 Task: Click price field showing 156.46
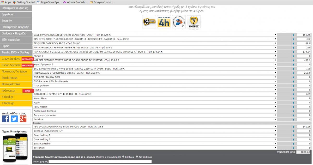304,35
